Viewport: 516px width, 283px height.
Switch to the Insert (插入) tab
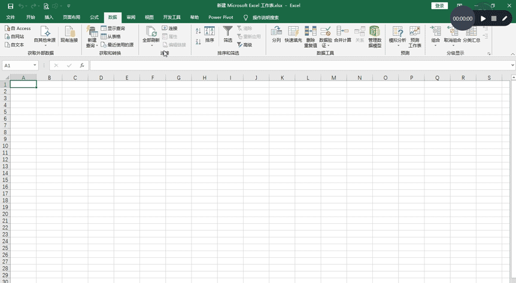point(48,17)
